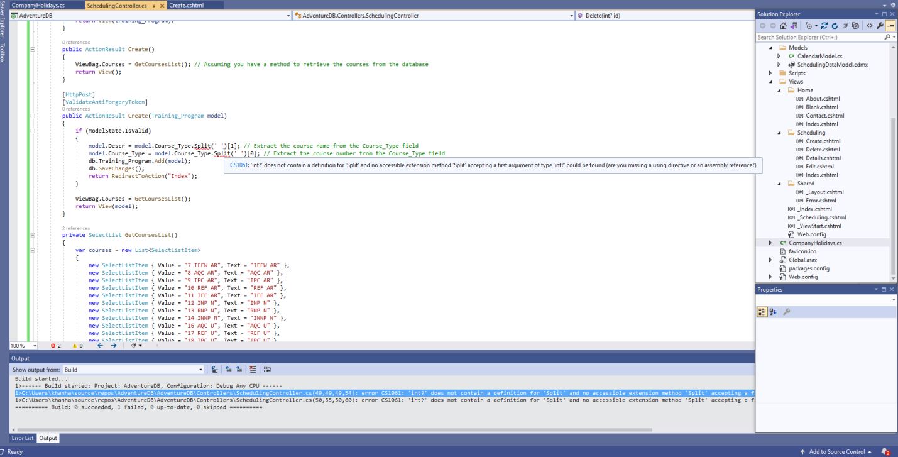898x457 pixels.
Task: Open the Show output from Build dropdown
Action: pos(202,369)
